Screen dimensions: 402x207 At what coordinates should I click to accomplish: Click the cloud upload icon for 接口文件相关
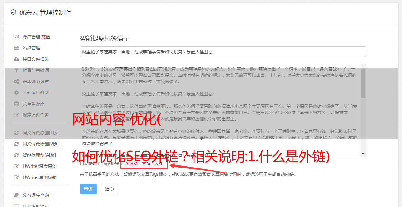[x=16, y=59]
